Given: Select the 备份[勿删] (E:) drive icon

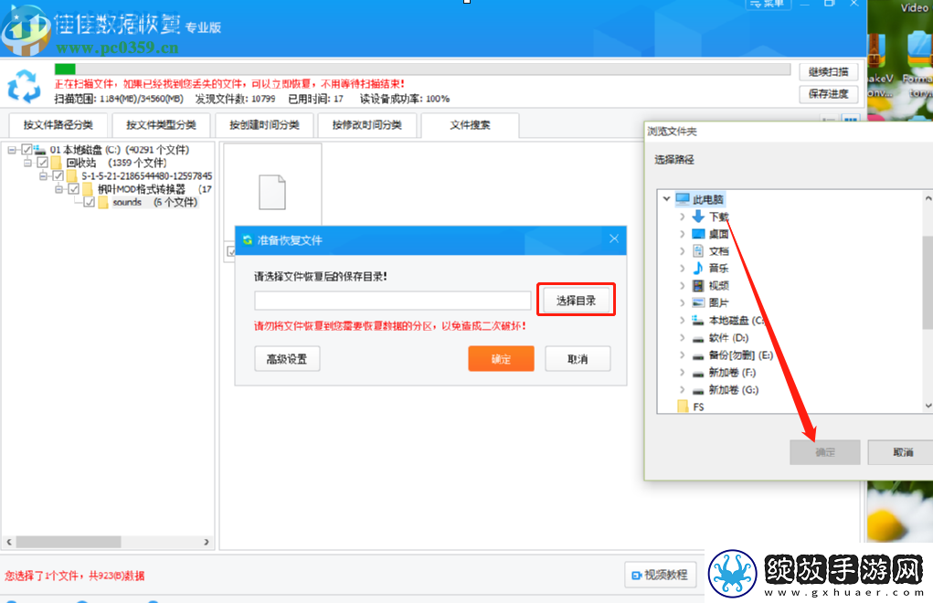Looking at the screenshot, I should click(x=698, y=355).
